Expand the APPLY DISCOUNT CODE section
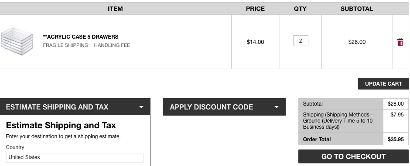The image size is (410, 166). pyautogui.click(x=224, y=107)
